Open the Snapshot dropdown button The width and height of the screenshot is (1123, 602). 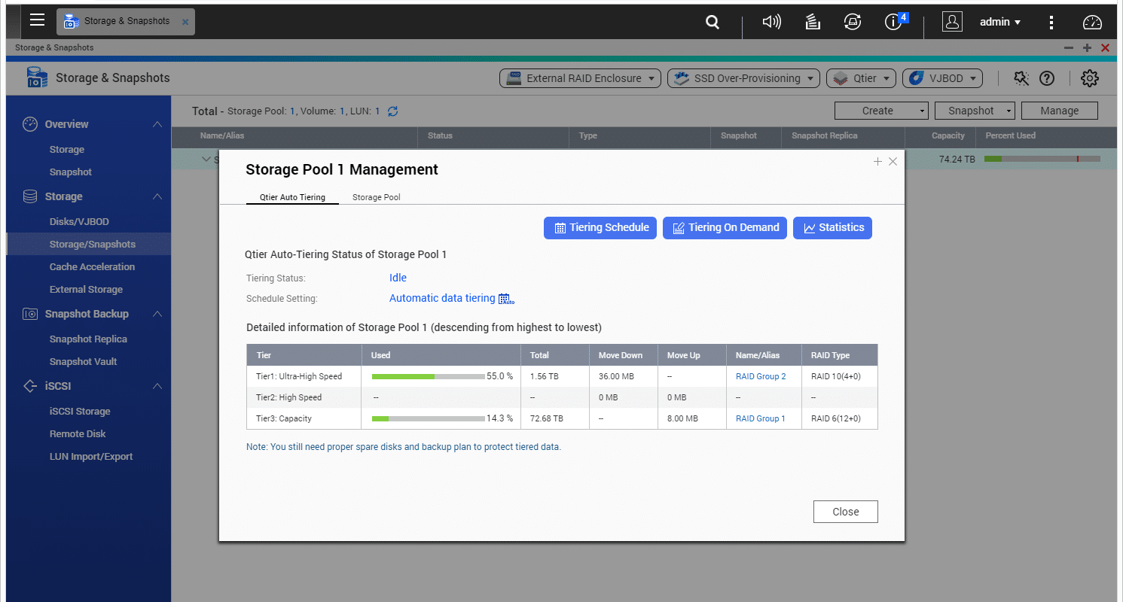[975, 111]
